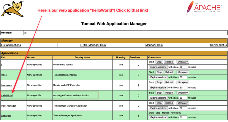Click "Servlet and JSP Examples" display name
Screen dimensions: 228x122
pos(67,85)
